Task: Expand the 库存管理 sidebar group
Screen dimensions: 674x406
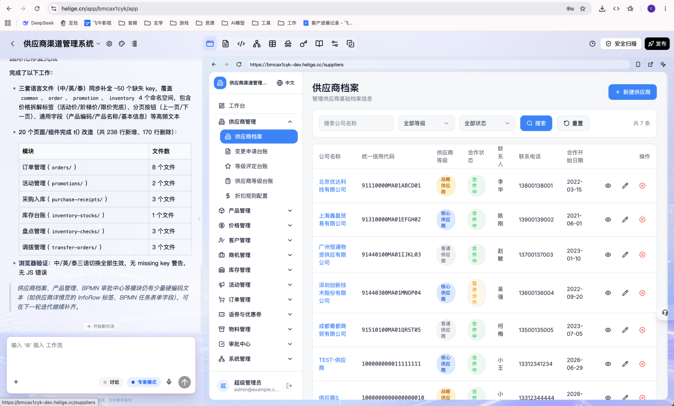Action: pyautogui.click(x=255, y=270)
